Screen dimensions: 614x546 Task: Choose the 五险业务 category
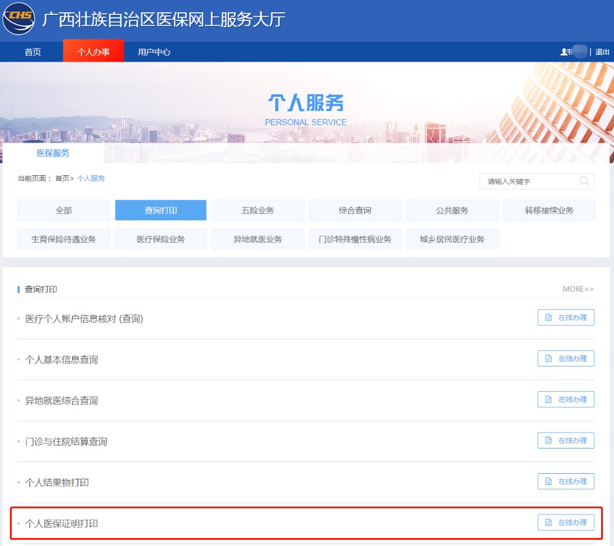(258, 210)
